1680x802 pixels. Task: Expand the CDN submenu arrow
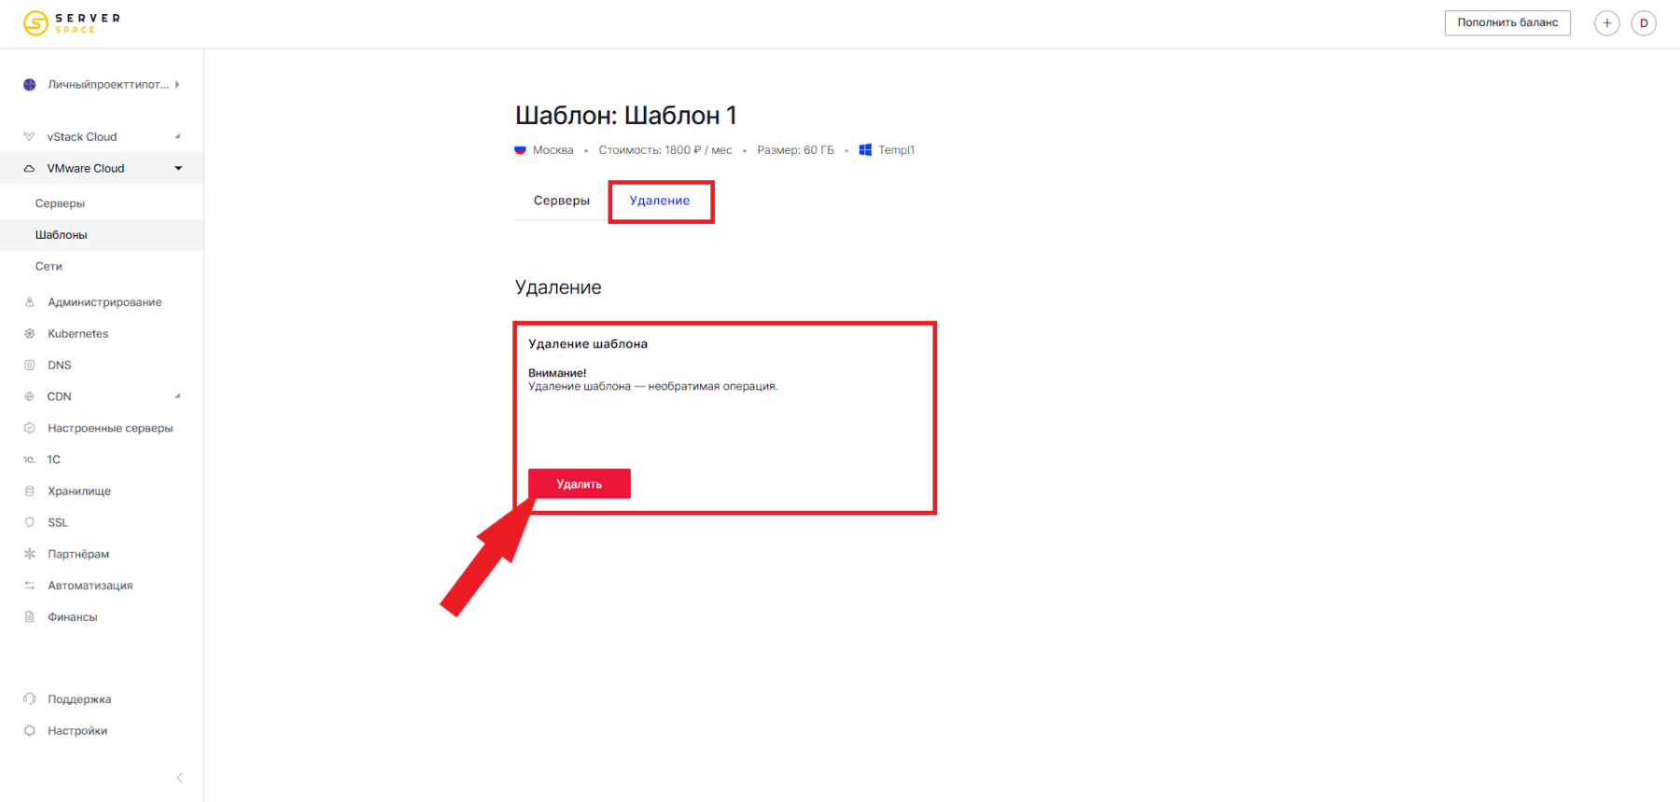pyautogui.click(x=177, y=396)
